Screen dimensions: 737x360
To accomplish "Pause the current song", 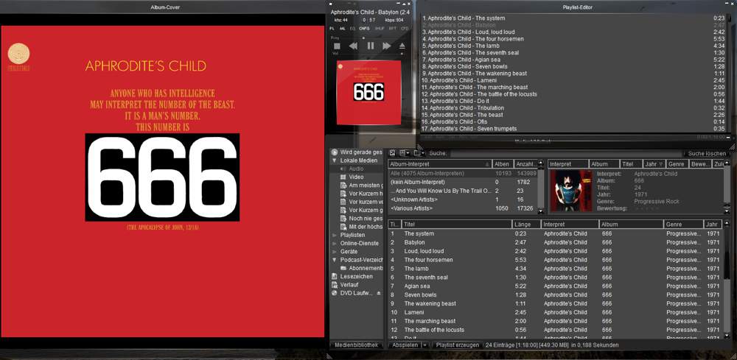I will [x=370, y=46].
